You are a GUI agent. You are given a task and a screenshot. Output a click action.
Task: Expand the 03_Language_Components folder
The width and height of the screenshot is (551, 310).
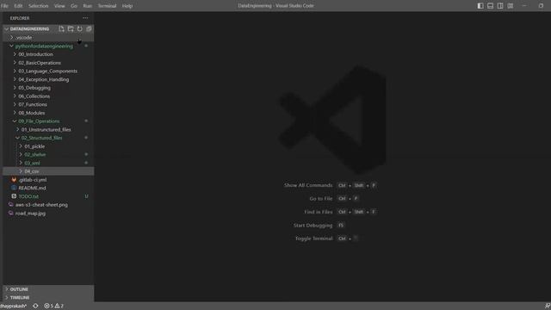48,71
